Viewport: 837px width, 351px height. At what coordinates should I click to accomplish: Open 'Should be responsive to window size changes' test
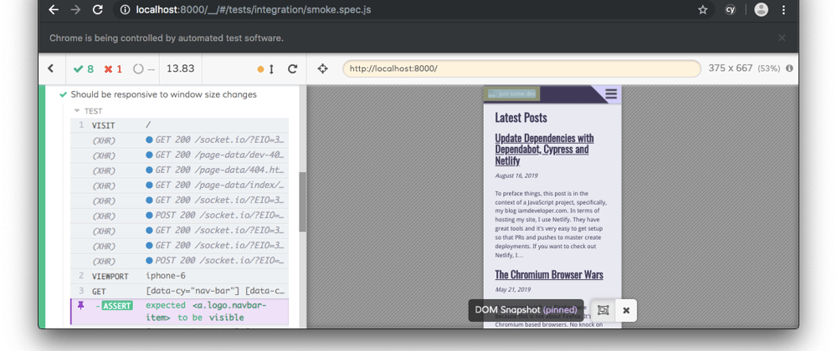(x=163, y=94)
